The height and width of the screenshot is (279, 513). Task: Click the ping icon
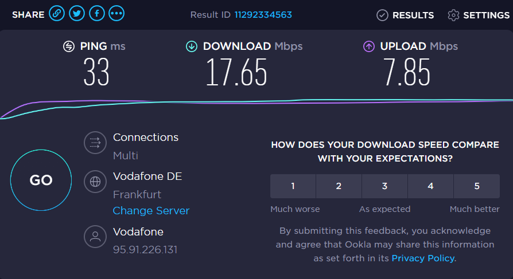click(x=69, y=46)
